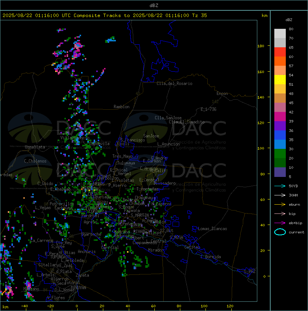Click the cyan current ellipse icon
Screen dimensions: 308x311
pos(280,232)
